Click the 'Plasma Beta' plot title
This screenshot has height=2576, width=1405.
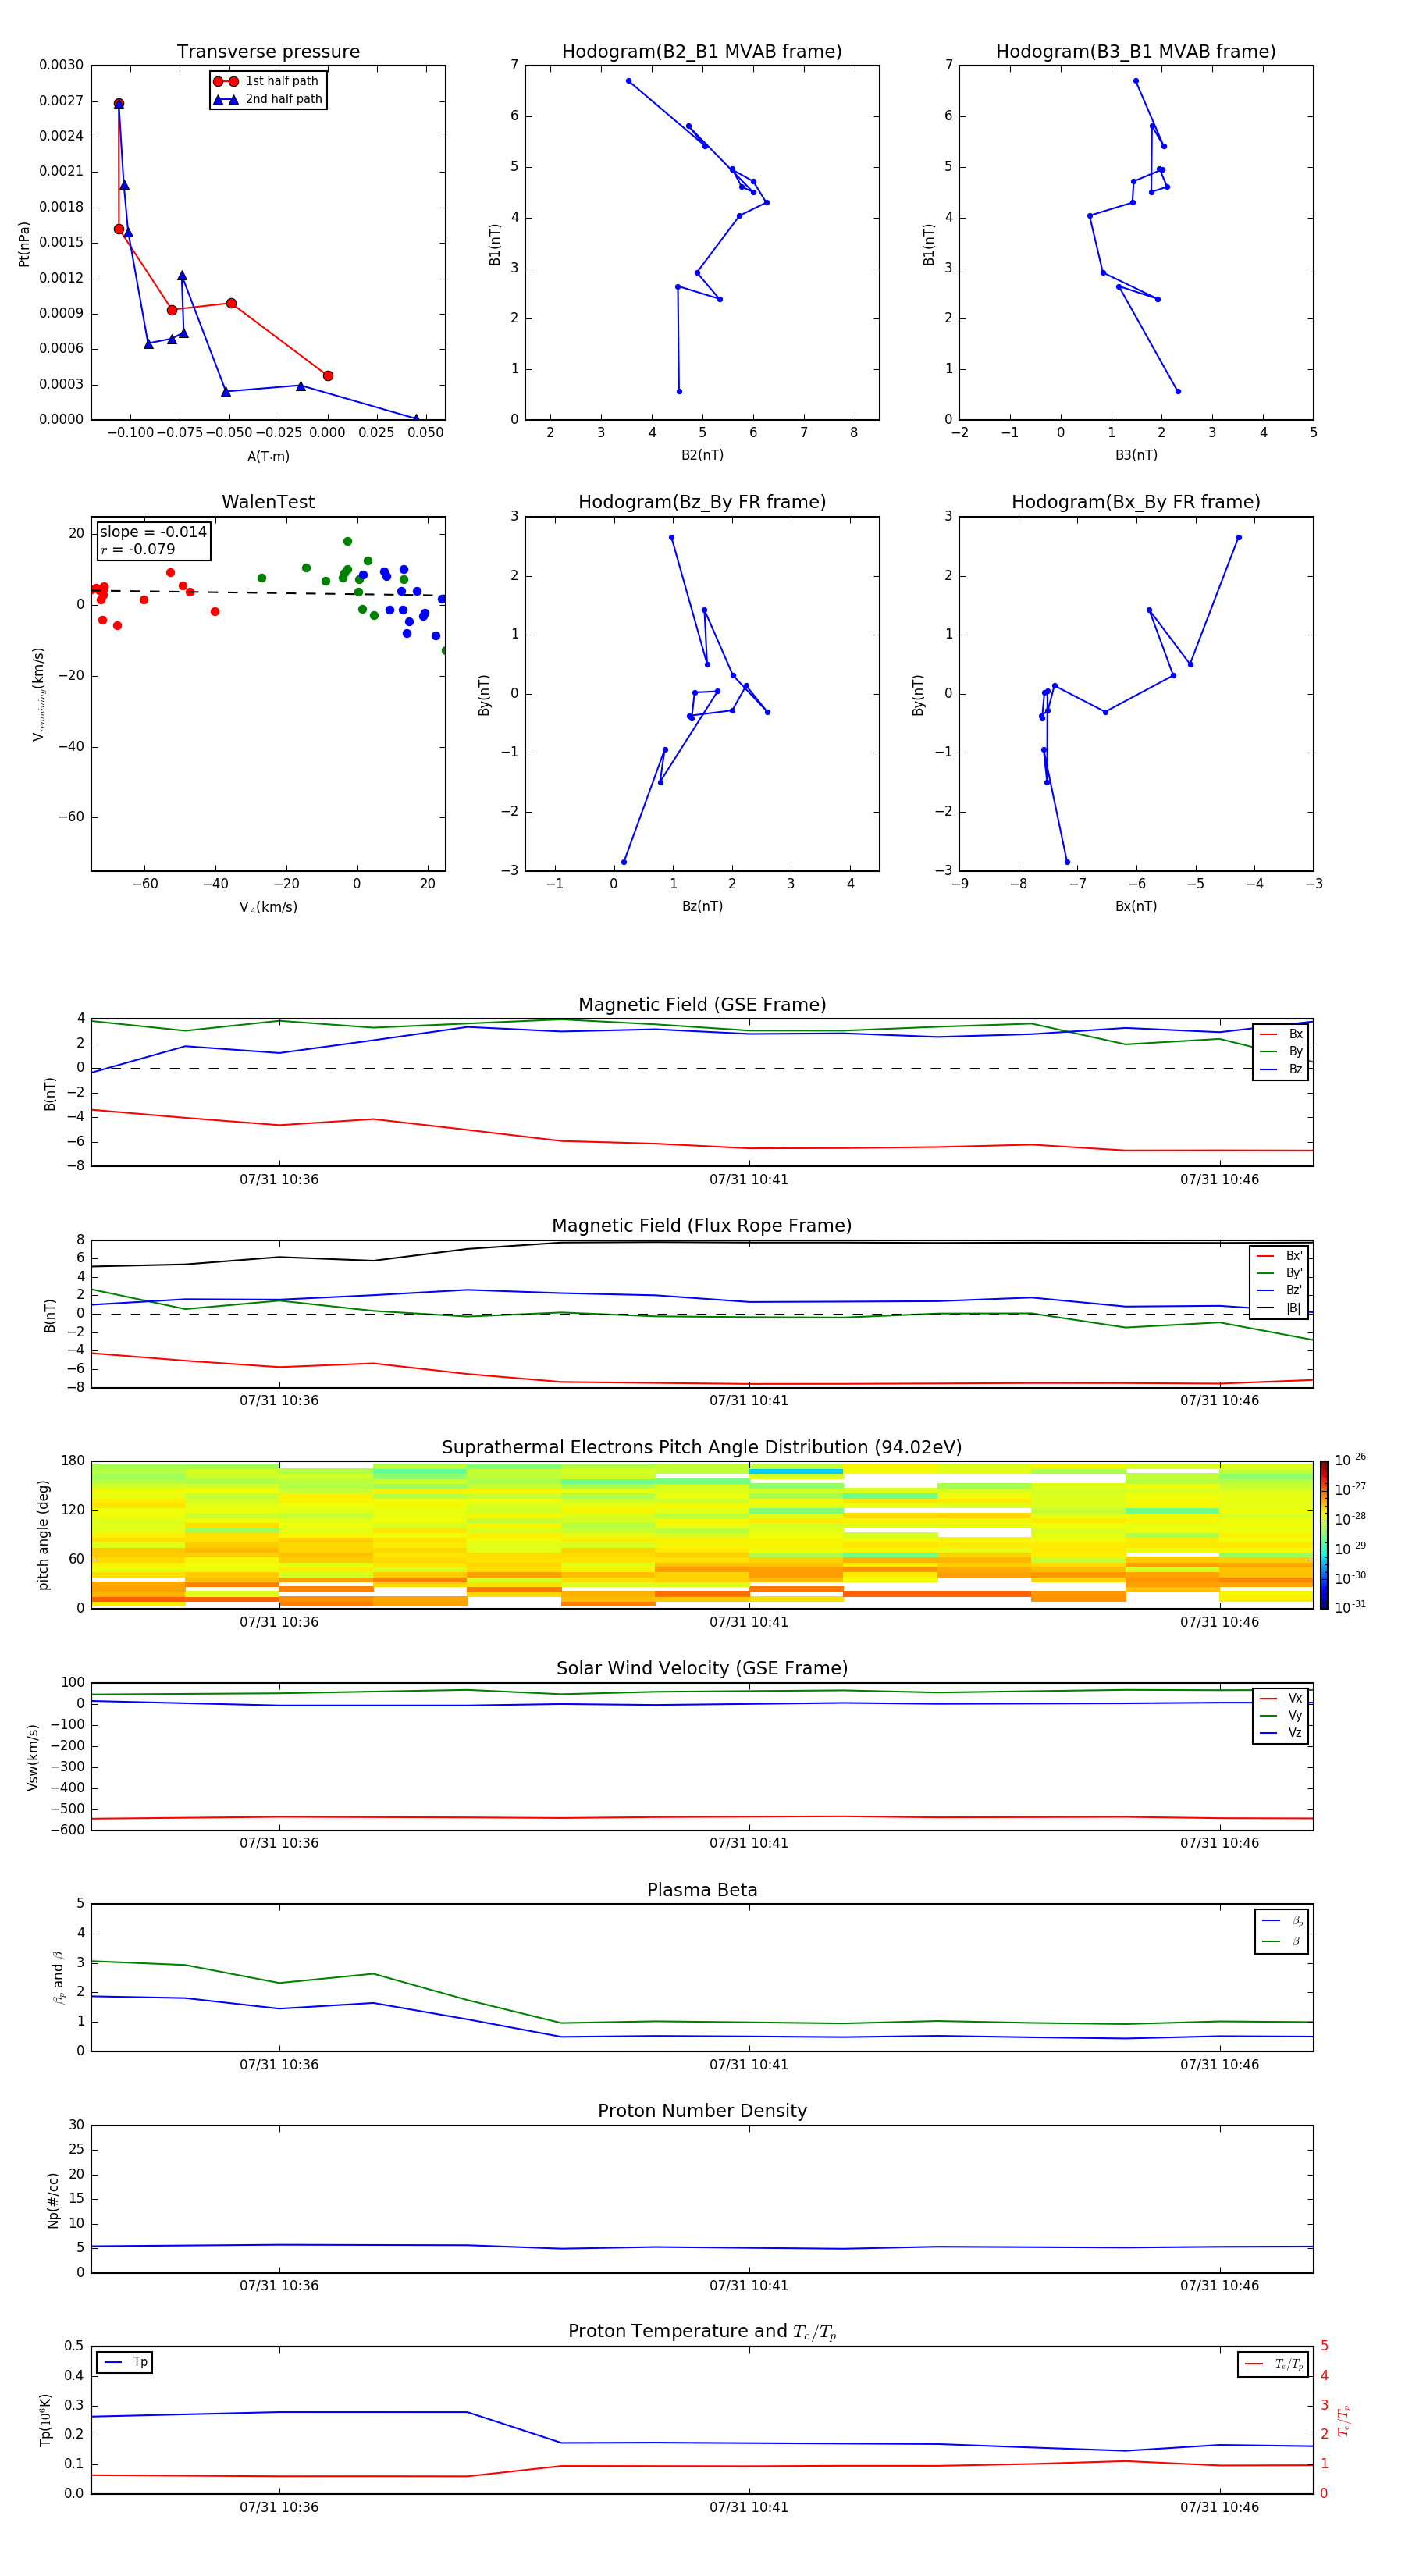point(702,1890)
